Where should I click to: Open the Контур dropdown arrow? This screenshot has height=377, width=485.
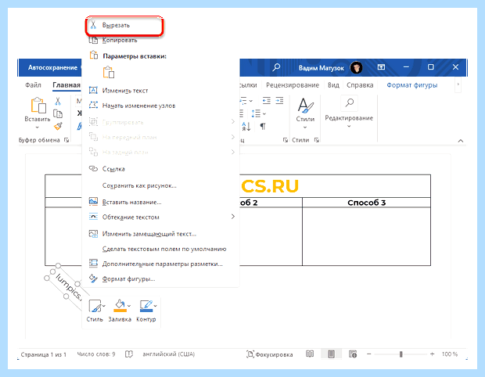coord(155,306)
